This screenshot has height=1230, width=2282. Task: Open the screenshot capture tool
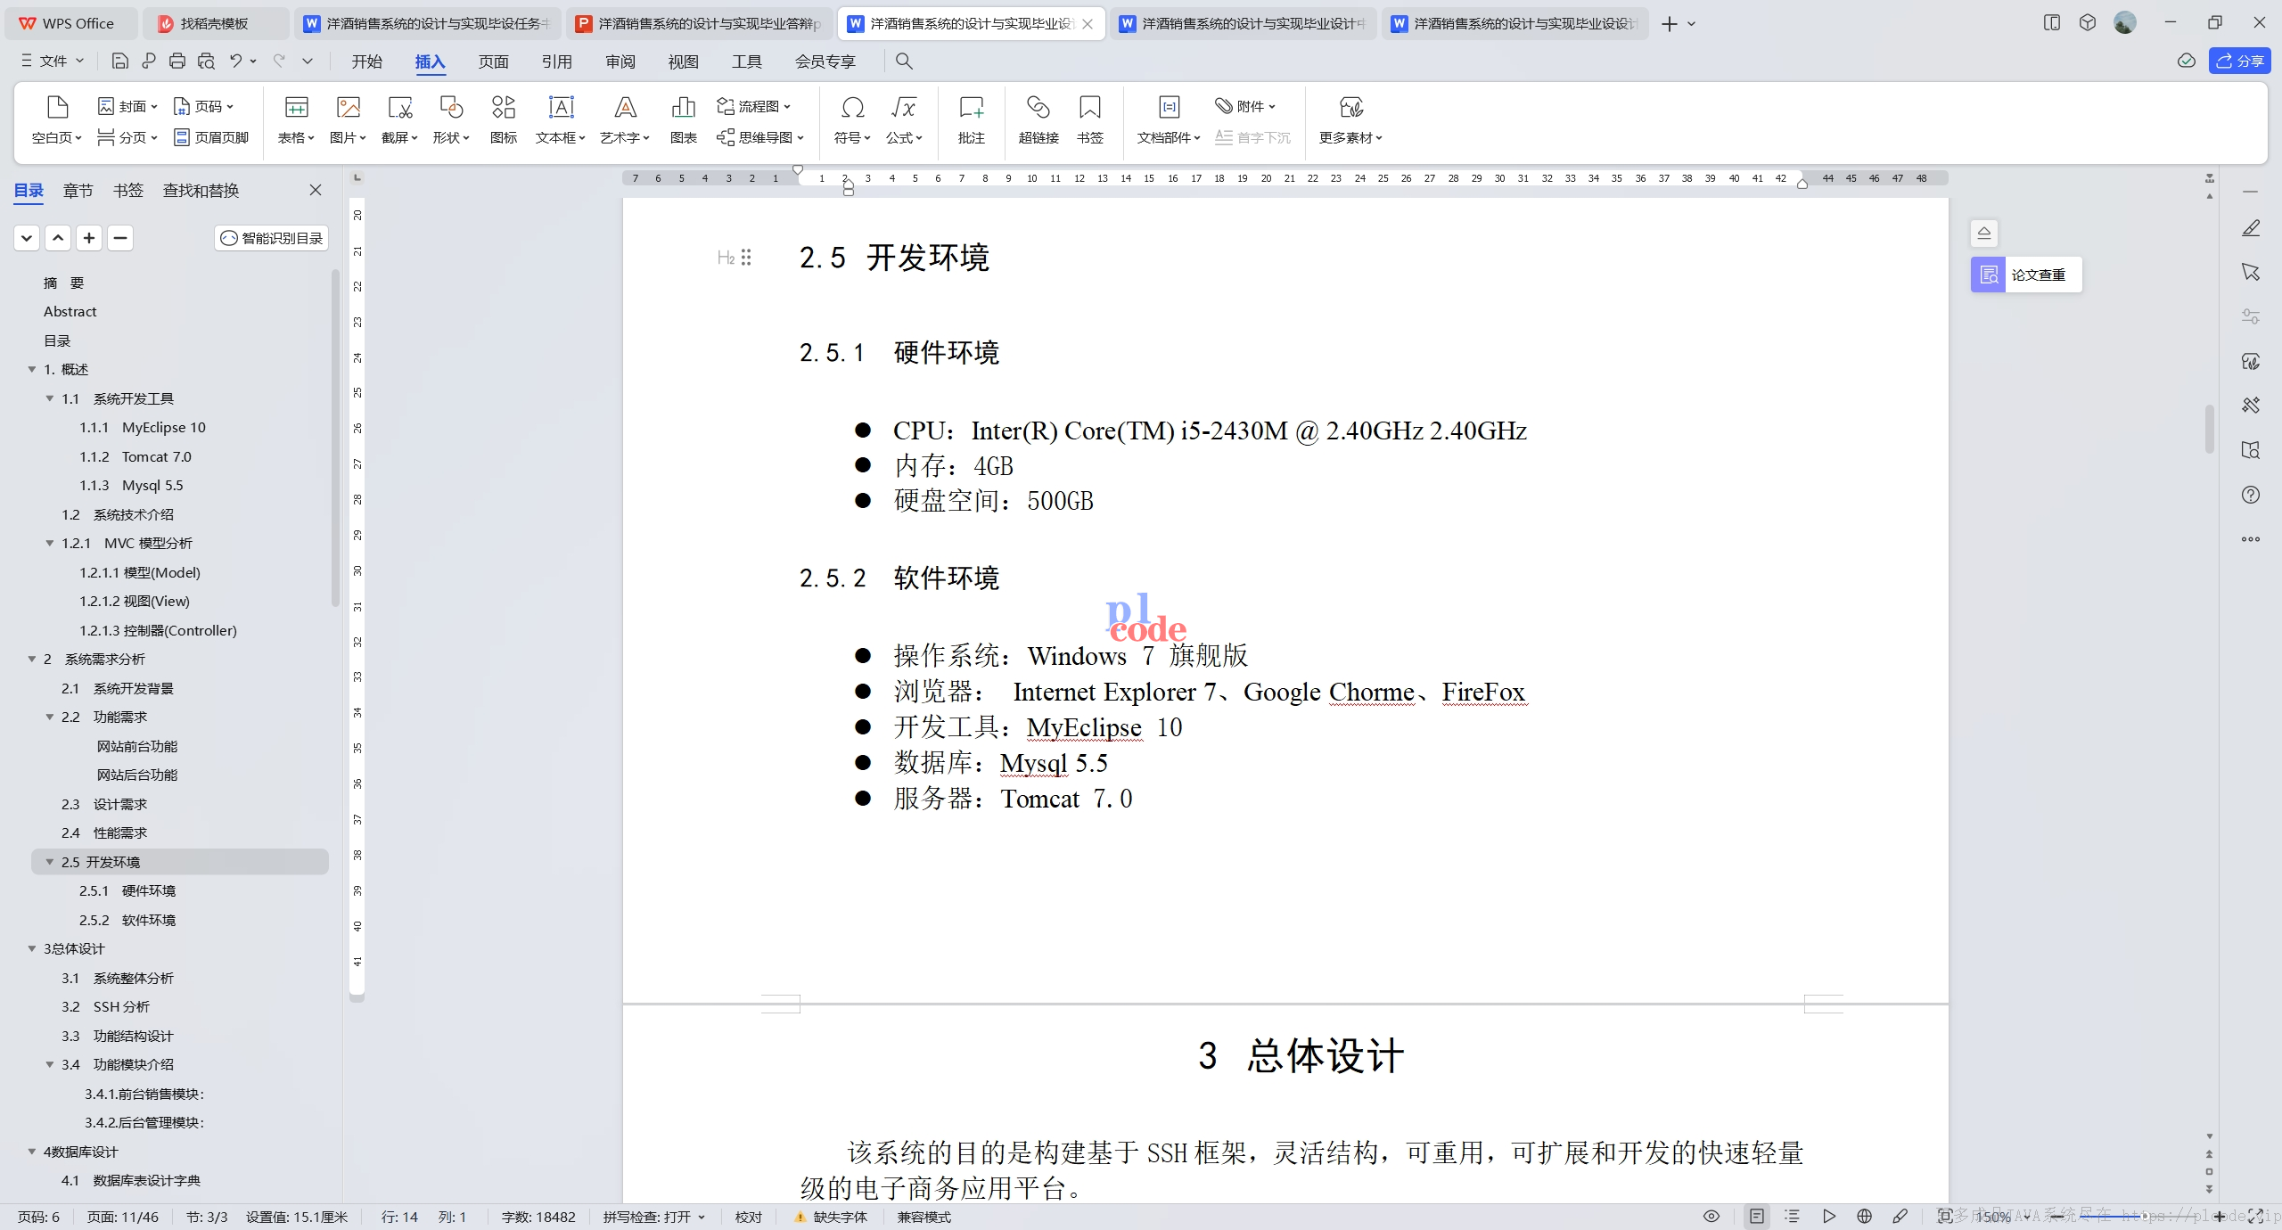click(399, 120)
